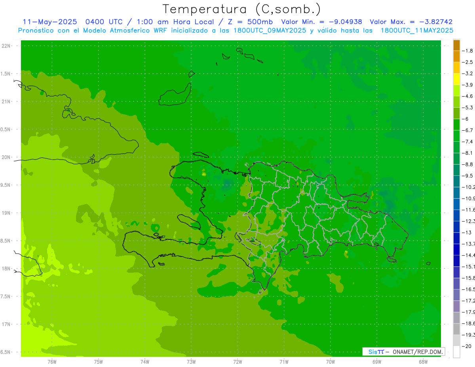Click the '18N' latitude label

pyautogui.click(x=6, y=268)
